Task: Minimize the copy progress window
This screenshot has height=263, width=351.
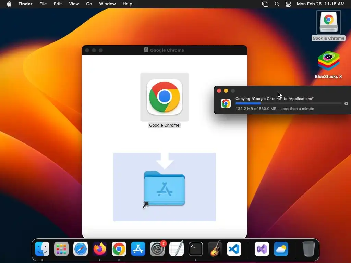Action: [x=226, y=91]
